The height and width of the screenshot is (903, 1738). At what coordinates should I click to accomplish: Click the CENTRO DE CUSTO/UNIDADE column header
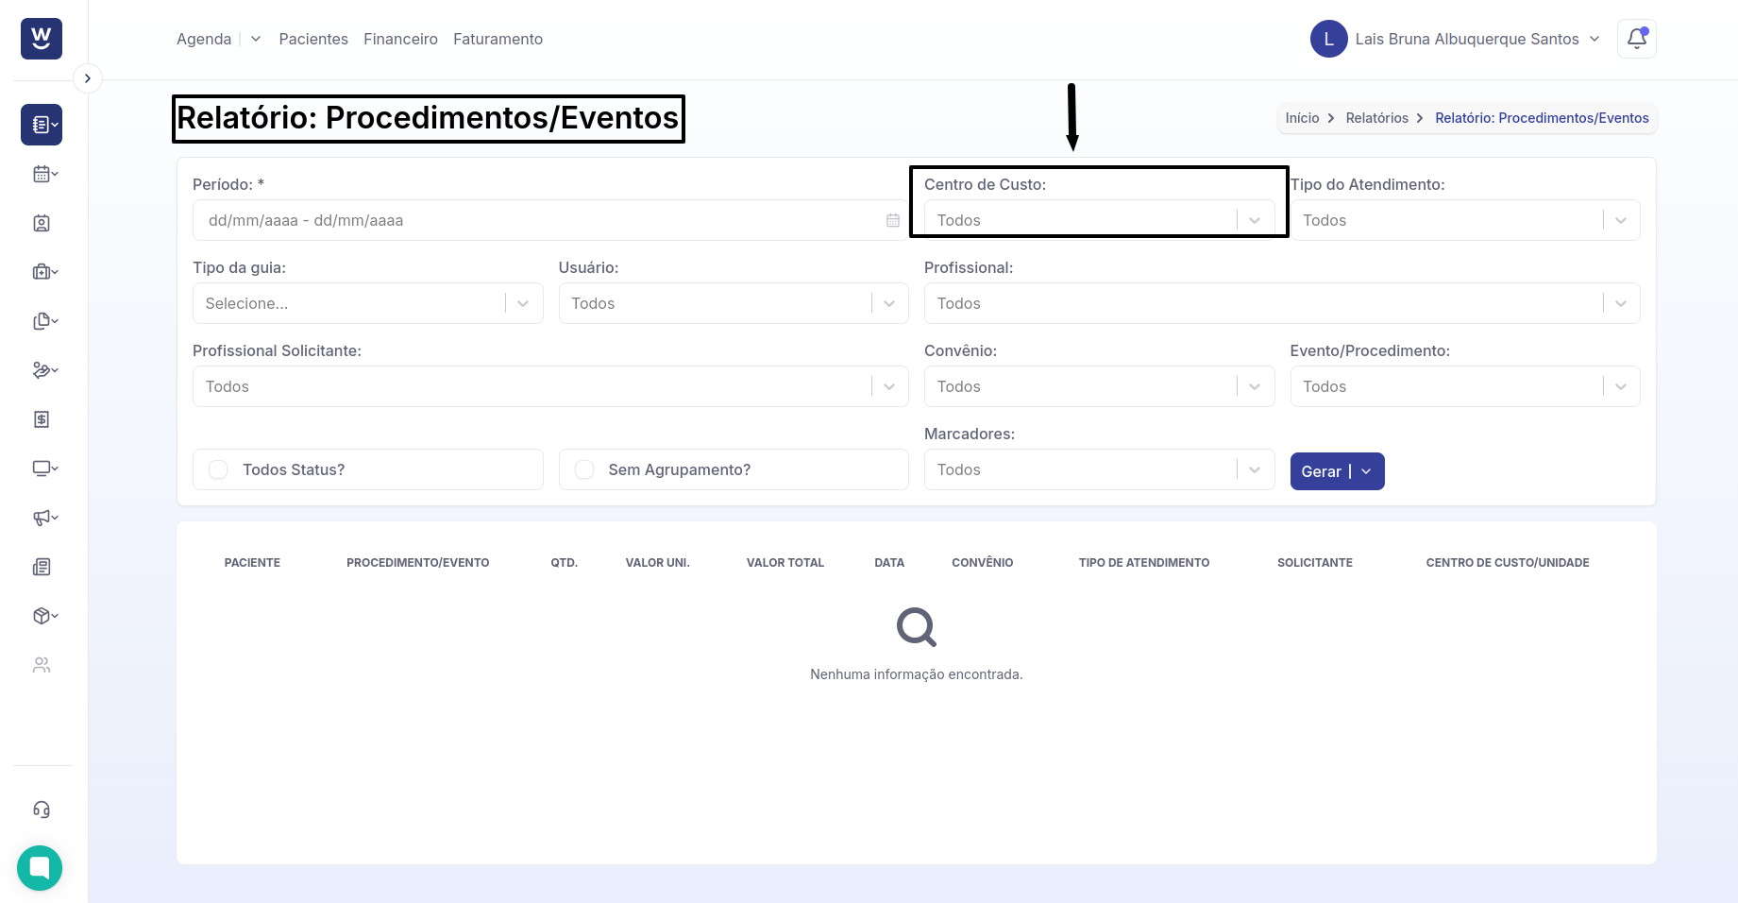pos(1508,563)
